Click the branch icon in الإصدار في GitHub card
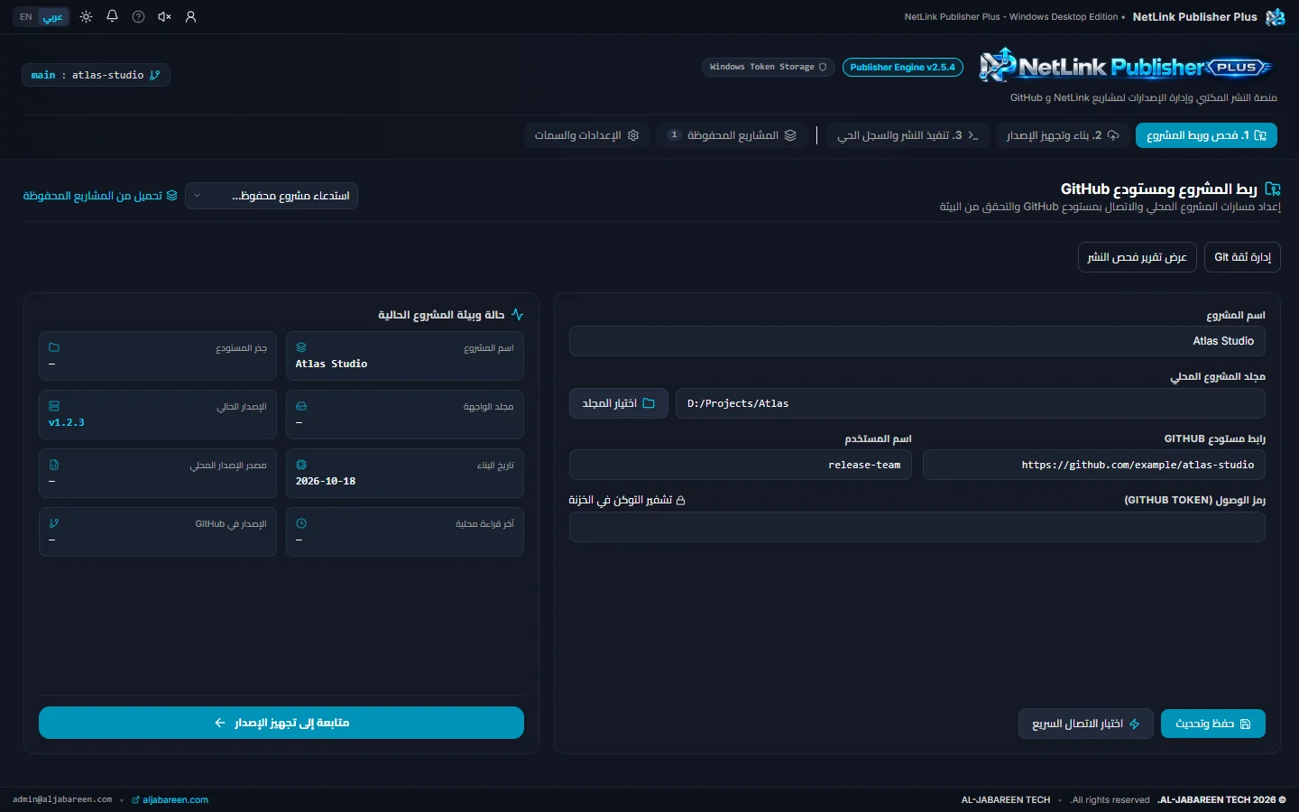Screen dimensions: 1299x812 point(54,523)
